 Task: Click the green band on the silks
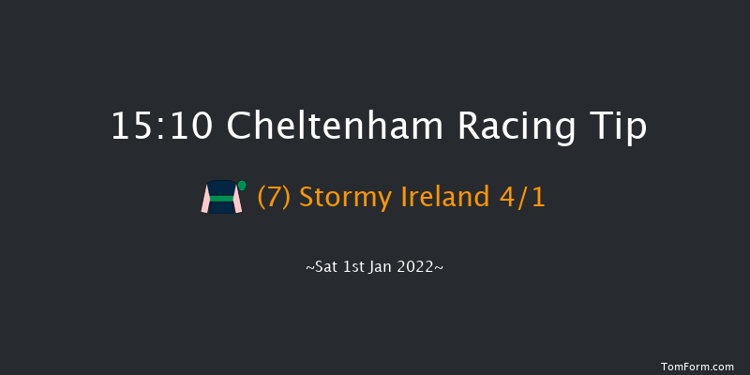click(x=221, y=199)
